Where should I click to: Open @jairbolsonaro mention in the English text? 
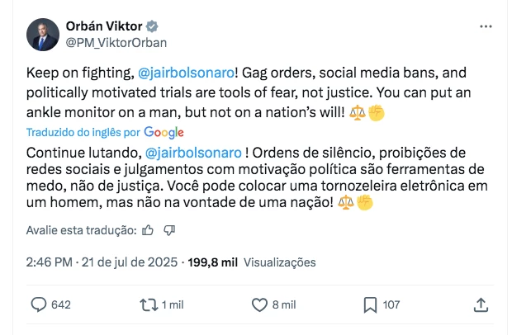tap(186, 73)
